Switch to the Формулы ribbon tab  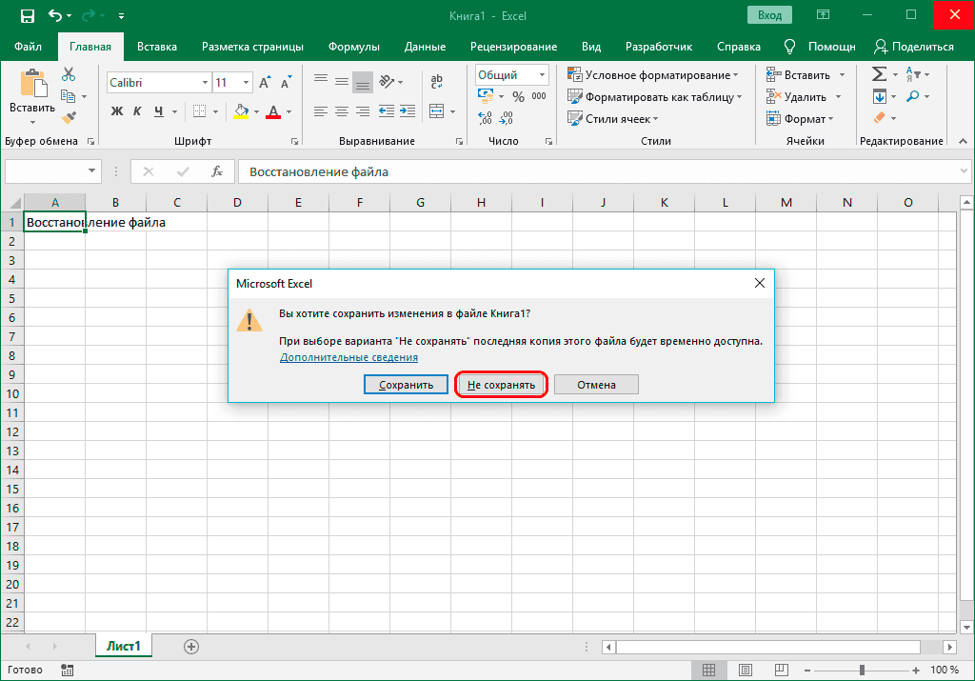tap(353, 47)
